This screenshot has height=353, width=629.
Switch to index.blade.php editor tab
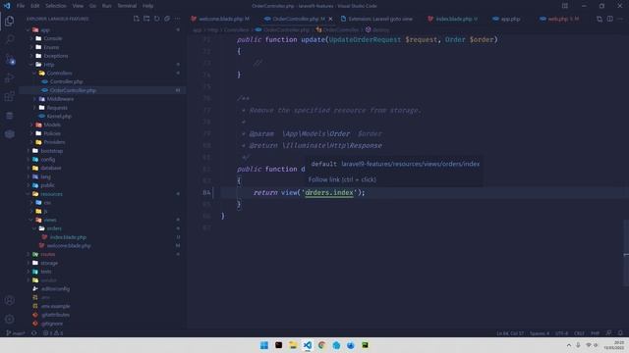pos(452,19)
